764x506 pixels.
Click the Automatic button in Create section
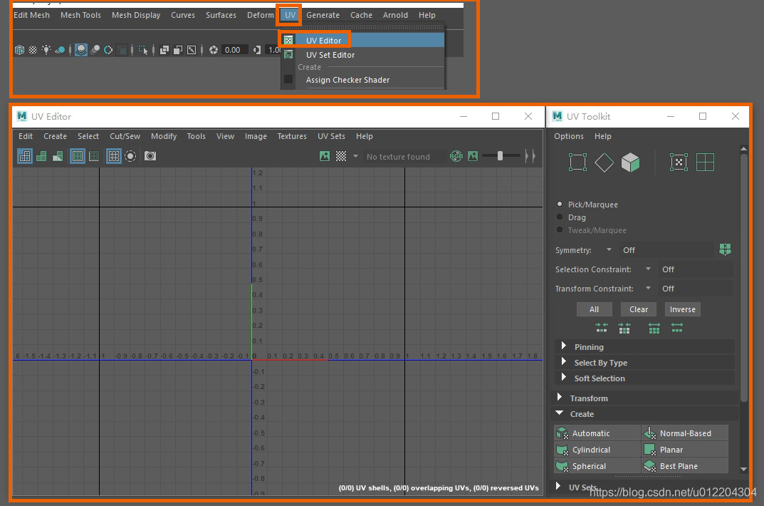(x=597, y=433)
